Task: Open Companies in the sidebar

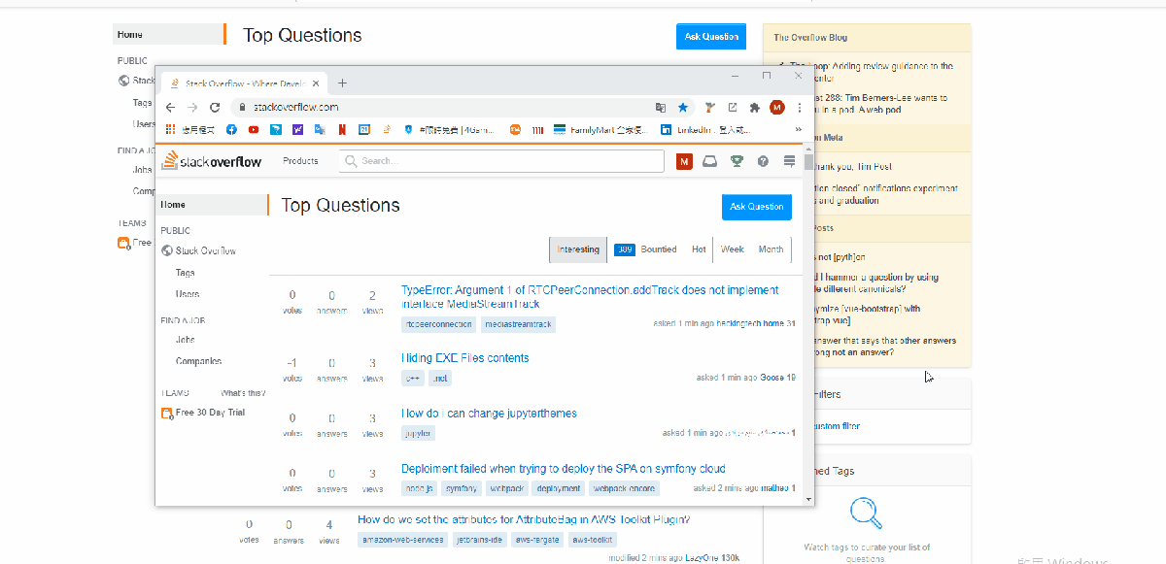Action: (198, 361)
